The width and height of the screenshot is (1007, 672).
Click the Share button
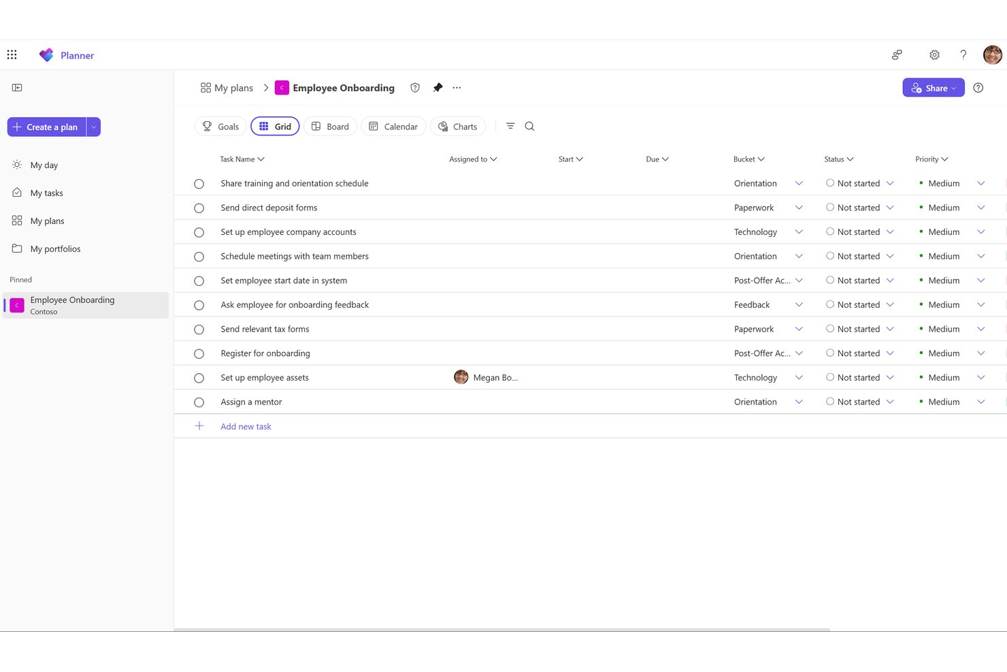934,88
